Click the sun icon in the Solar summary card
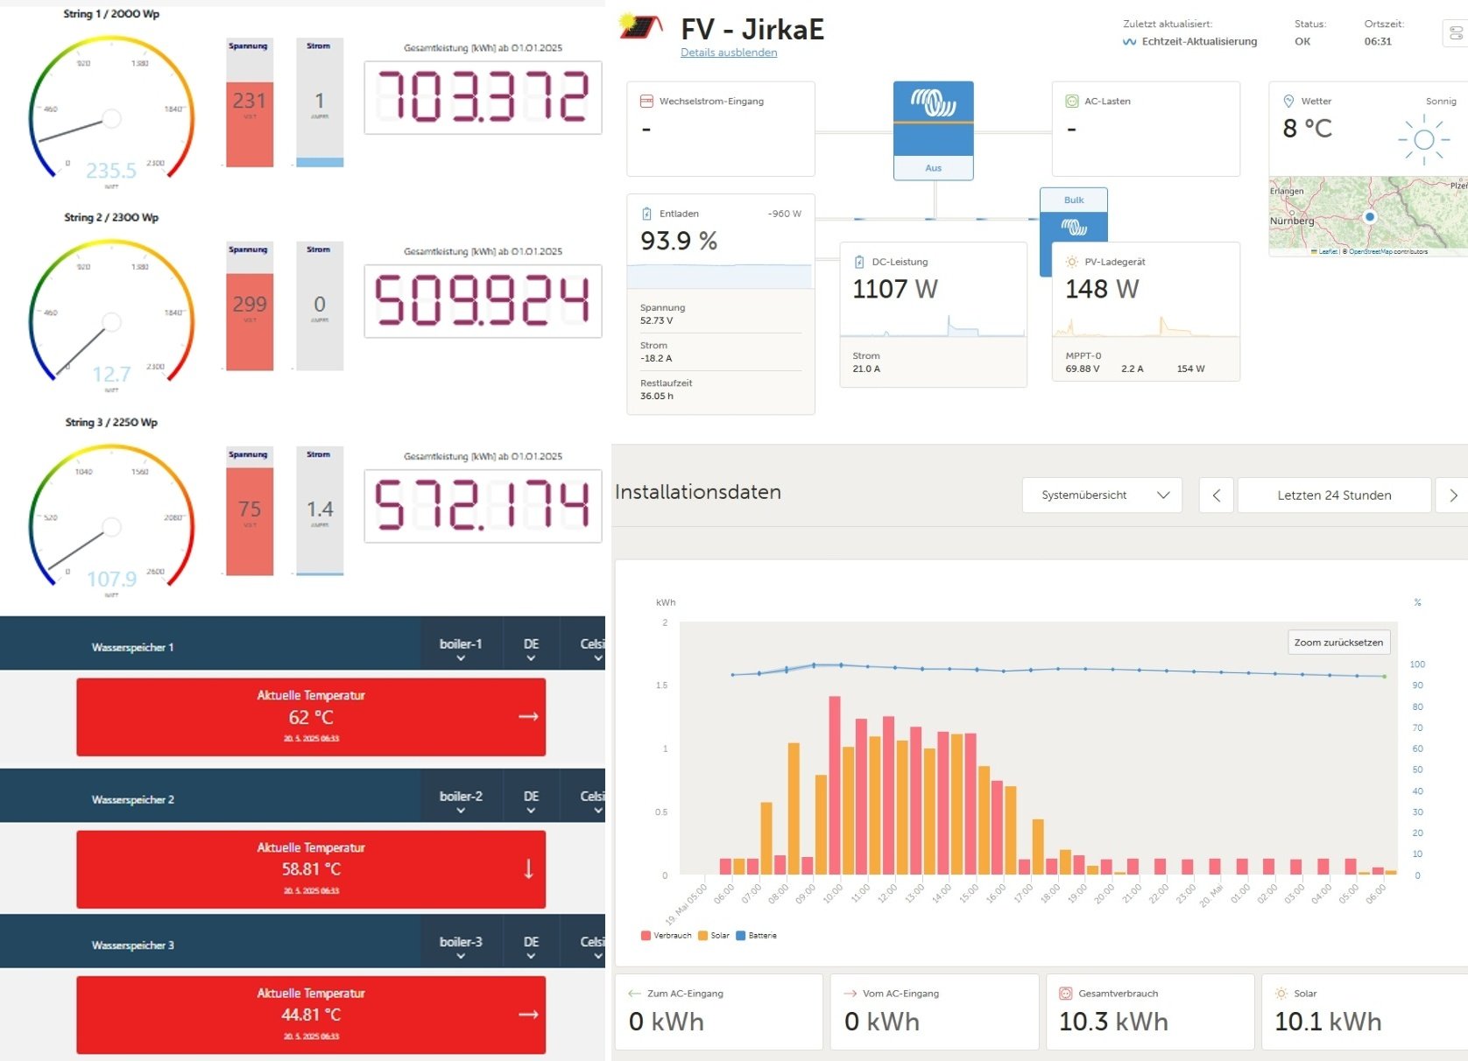 1281,994
